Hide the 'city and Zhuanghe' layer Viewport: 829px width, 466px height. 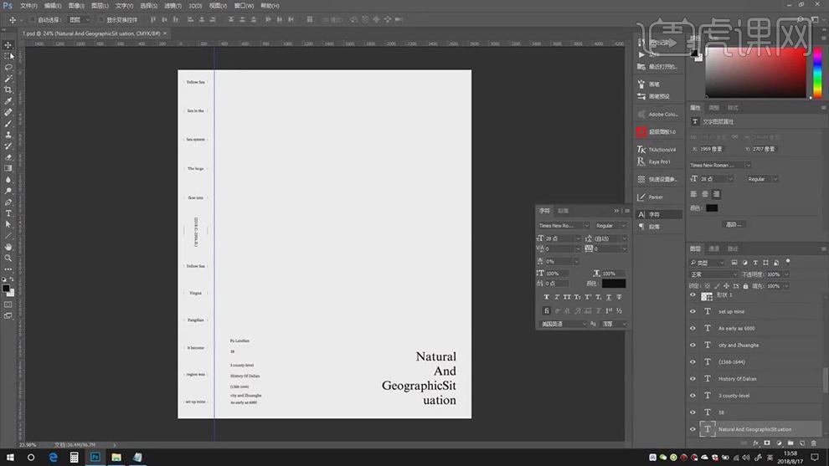693,345
